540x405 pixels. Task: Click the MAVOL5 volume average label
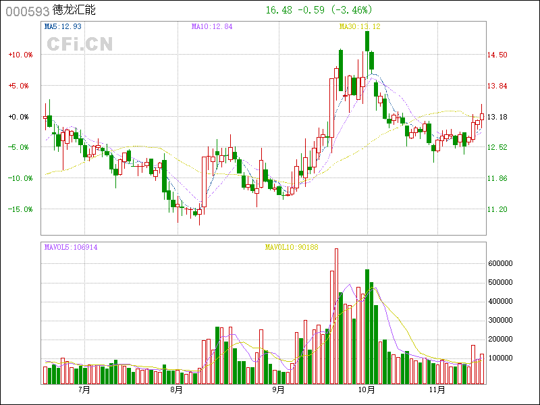(71, 247)
